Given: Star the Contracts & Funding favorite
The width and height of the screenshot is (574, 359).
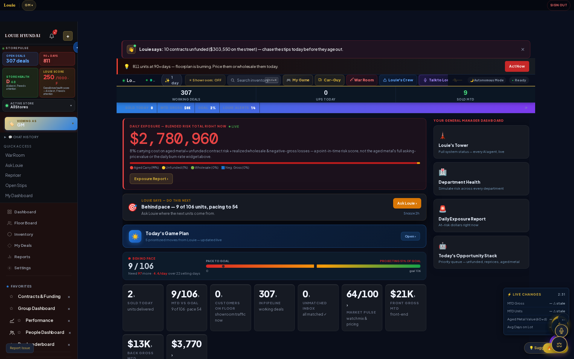Looking at the screenshot, I should click(x=11, y=296).
